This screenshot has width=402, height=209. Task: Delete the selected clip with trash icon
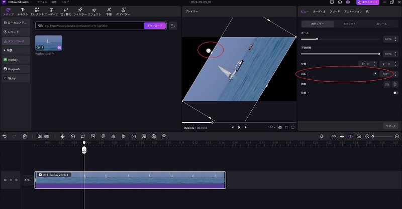click(25, 136)
